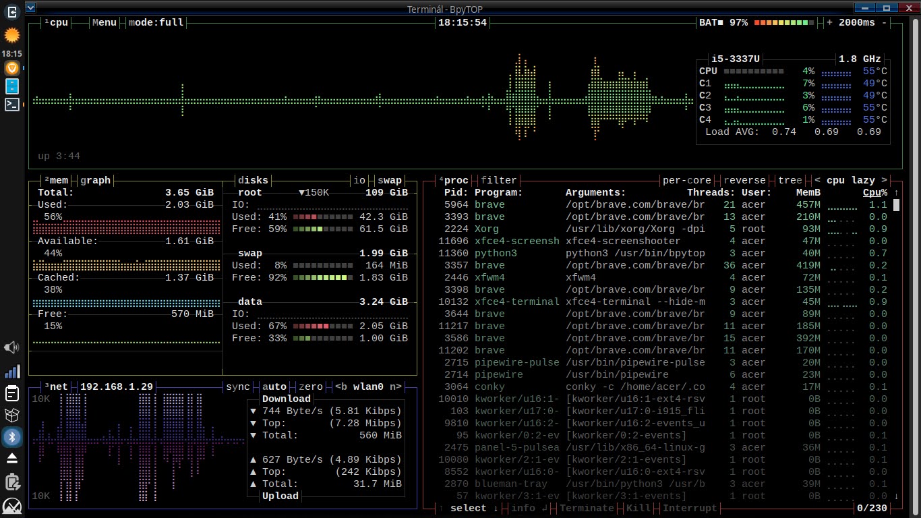Decrease update interval with the - button
Screen dimensions: 921x518
(884, 22)
